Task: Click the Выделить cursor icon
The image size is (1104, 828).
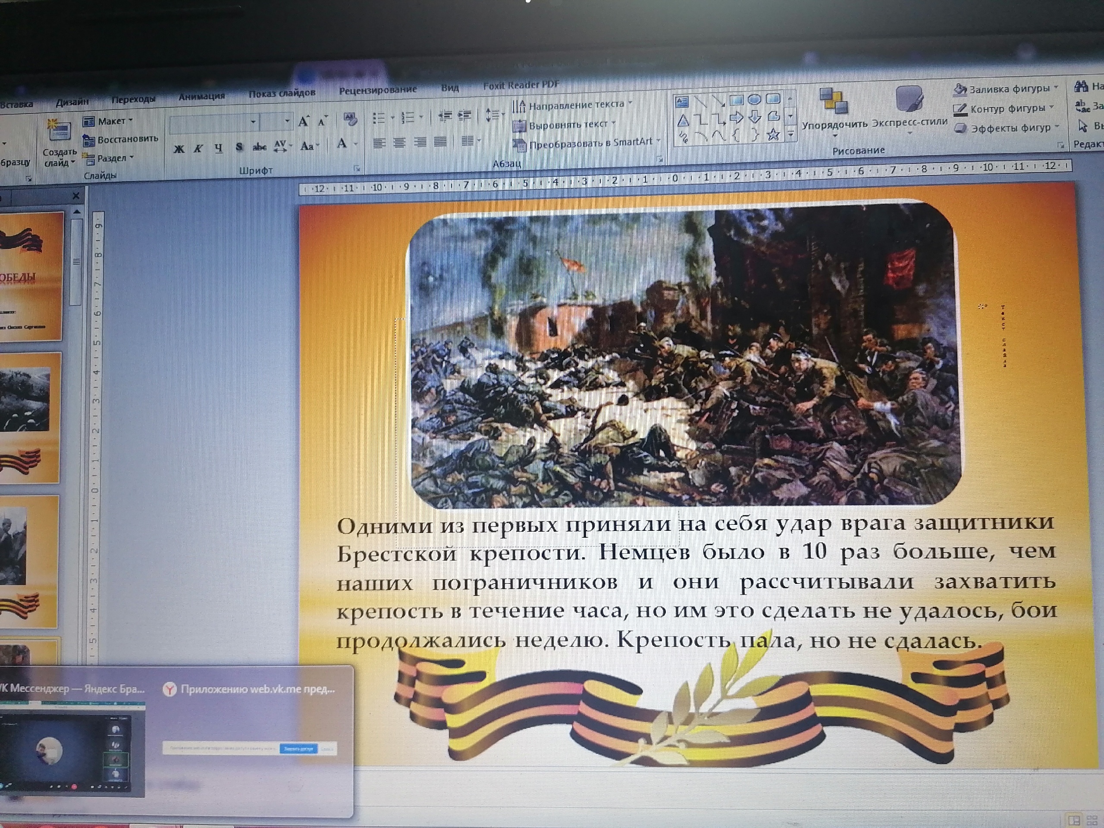Action: tap(1082, 125)
